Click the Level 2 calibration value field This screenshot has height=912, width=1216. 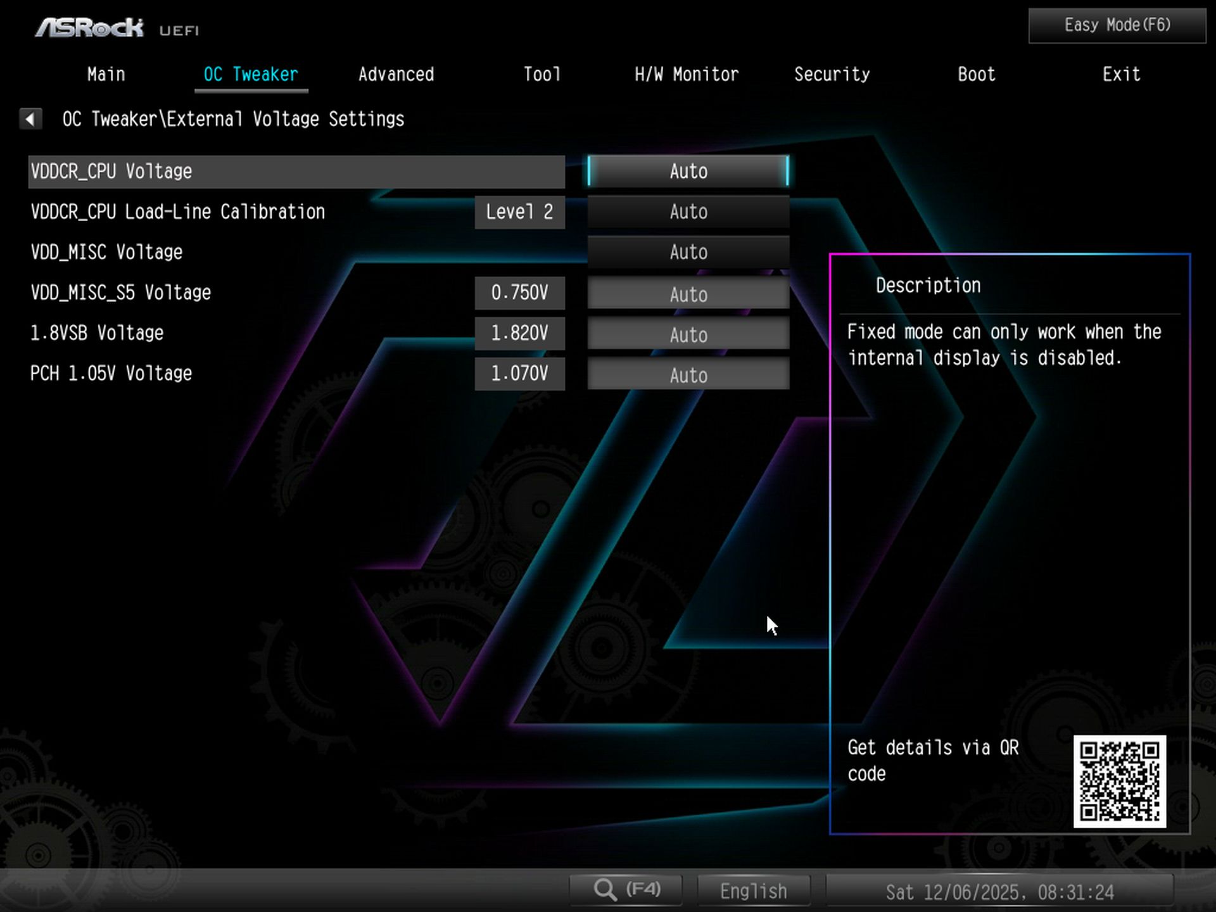519,212
